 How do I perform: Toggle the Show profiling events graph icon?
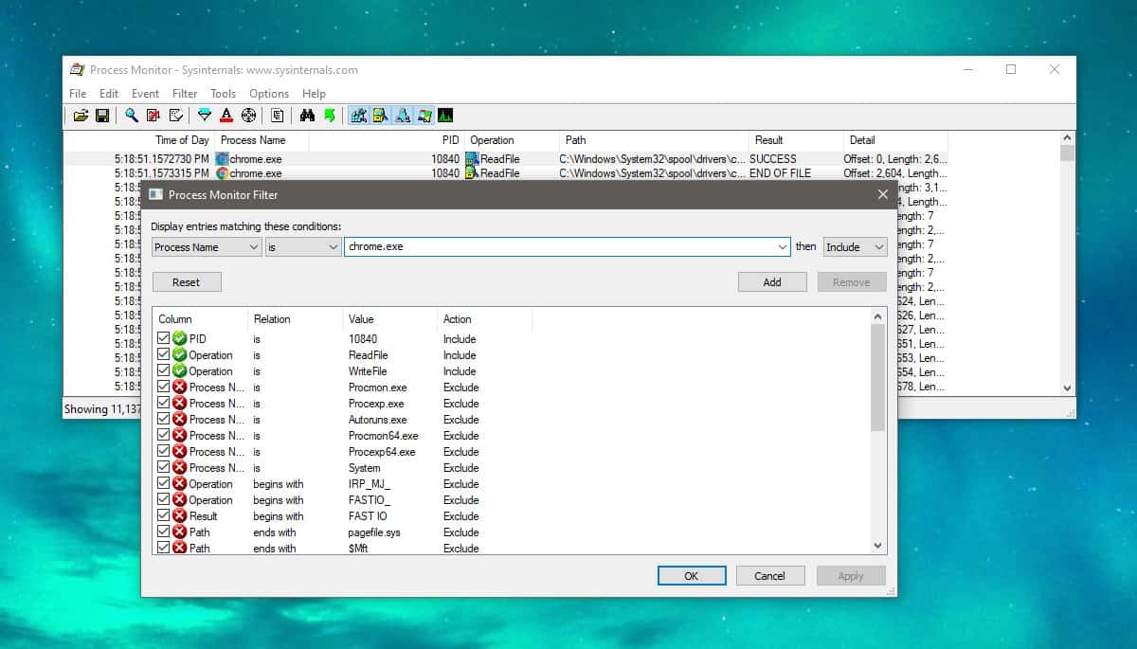pos(445,116)
